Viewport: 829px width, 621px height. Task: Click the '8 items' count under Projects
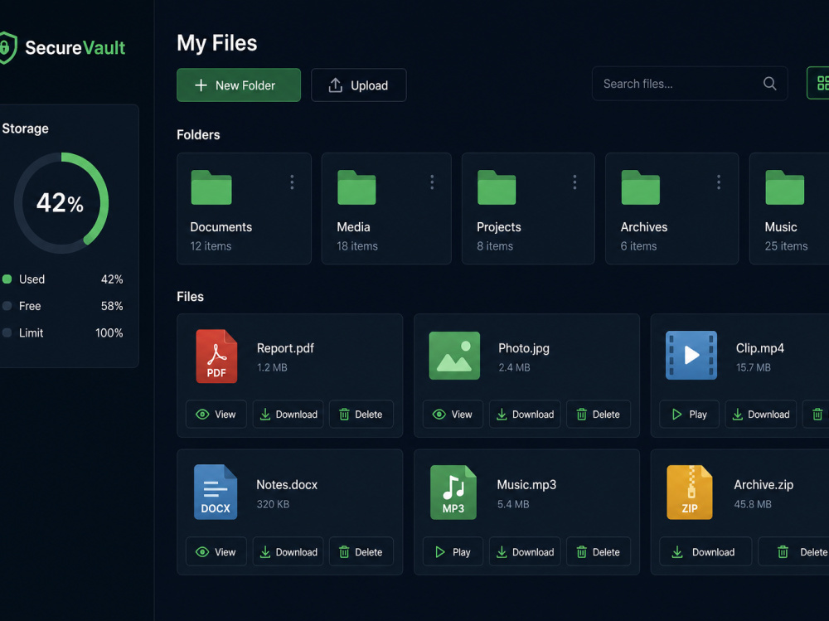pyautogui.click(x=495, y=246)
